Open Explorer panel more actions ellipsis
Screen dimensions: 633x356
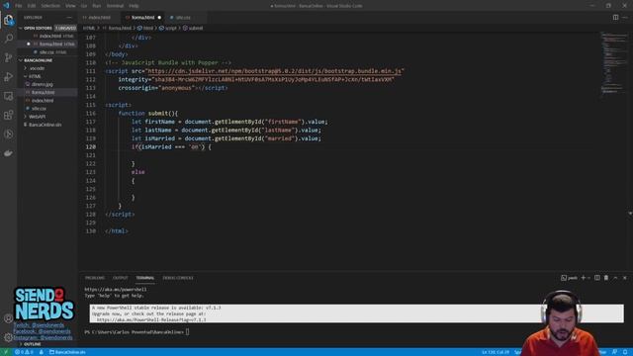click(69, 18)
